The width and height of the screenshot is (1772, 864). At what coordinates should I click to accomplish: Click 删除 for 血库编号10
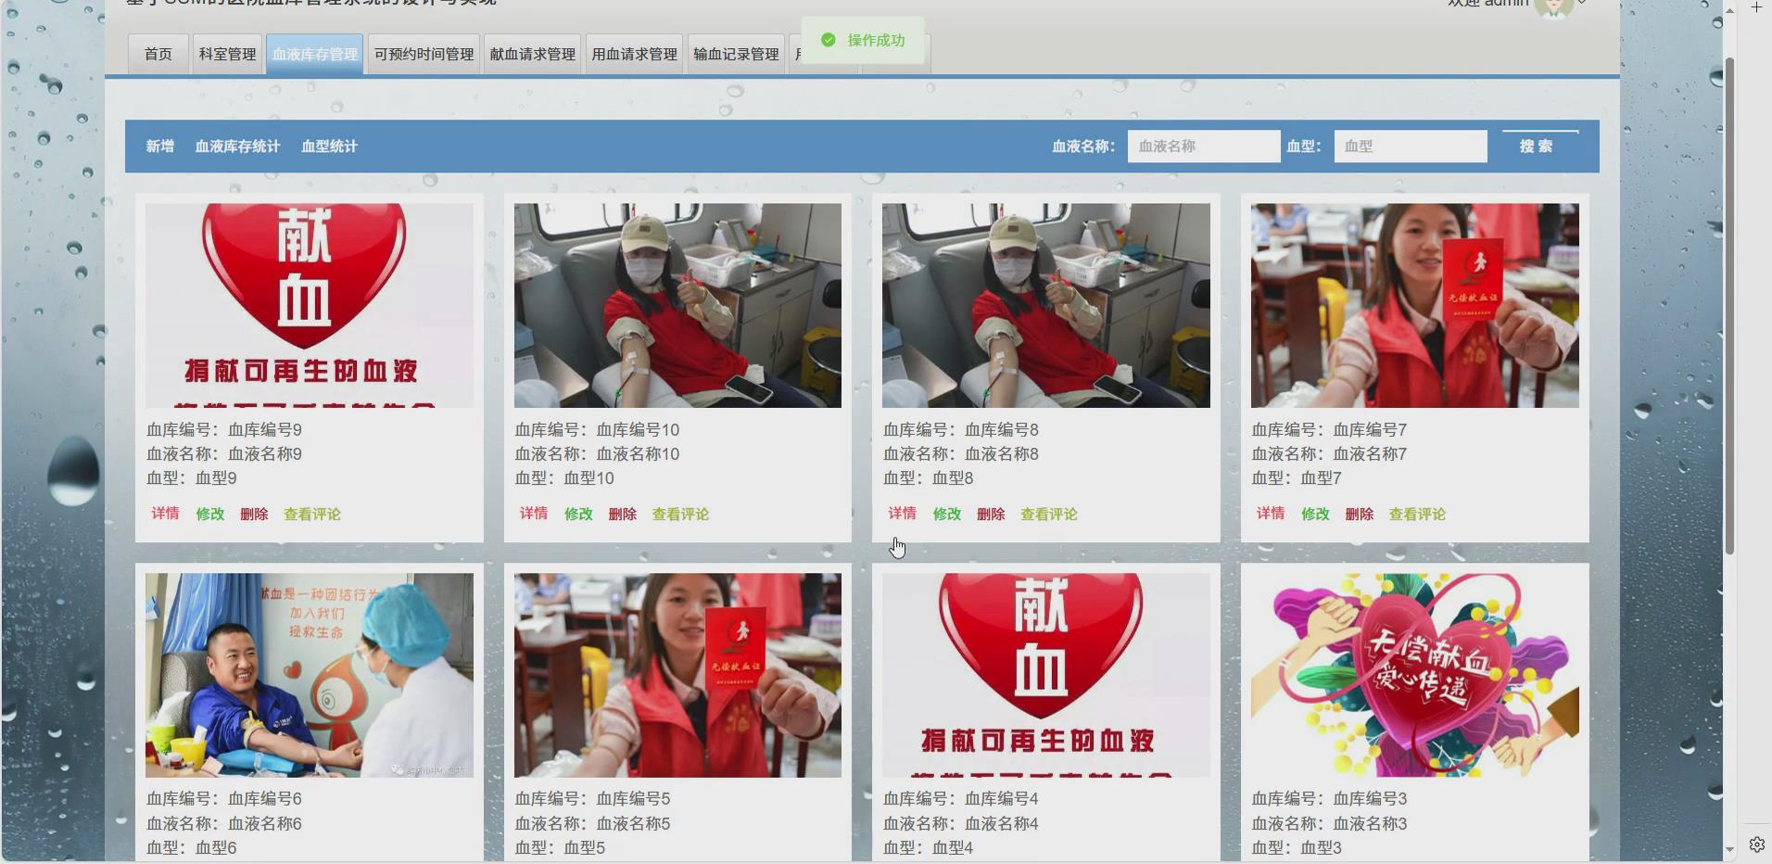[x=622, y=514]
